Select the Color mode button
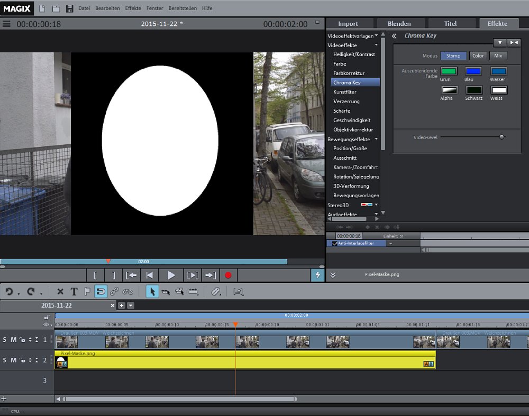 pos(478,56)
